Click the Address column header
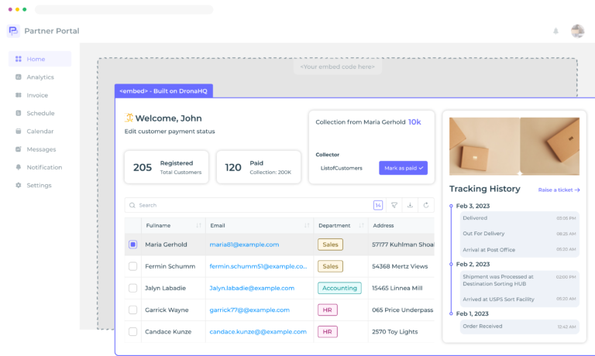Image resolution: width=595 pixels, height=356 pixels. coord(383,225)
